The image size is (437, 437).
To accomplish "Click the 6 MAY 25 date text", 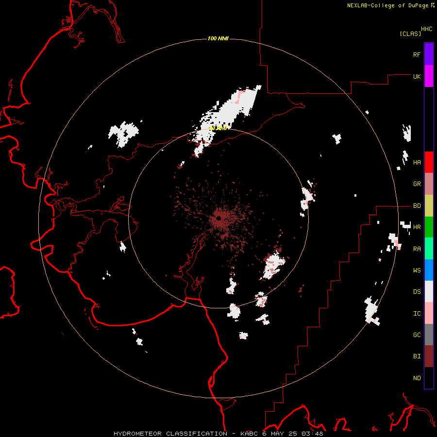I will [x=280, y=434].
